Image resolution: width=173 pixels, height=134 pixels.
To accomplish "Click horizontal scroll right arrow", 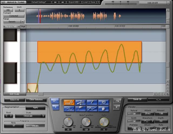I will 158,94.
